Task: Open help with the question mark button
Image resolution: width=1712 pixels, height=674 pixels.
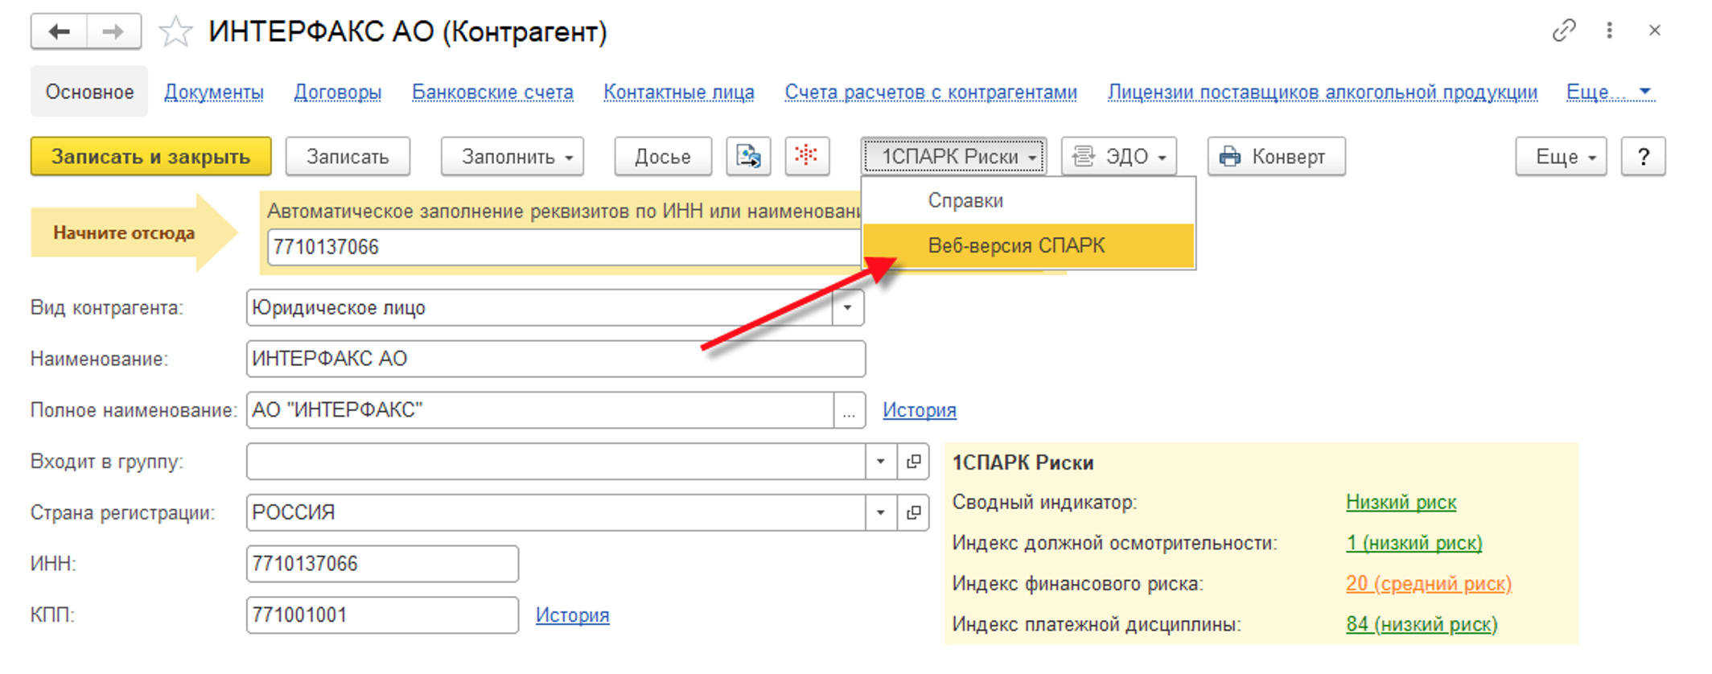Action: pos(1643,156)
